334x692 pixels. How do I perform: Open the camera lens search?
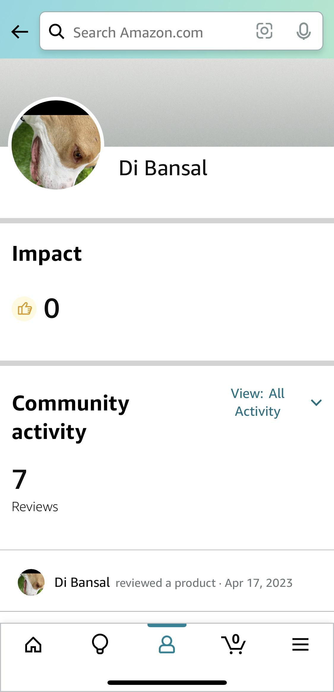264,31
